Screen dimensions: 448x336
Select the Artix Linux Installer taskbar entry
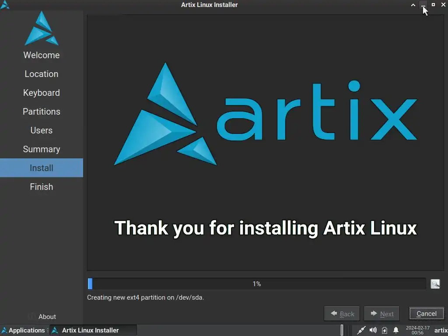[93, 330]
